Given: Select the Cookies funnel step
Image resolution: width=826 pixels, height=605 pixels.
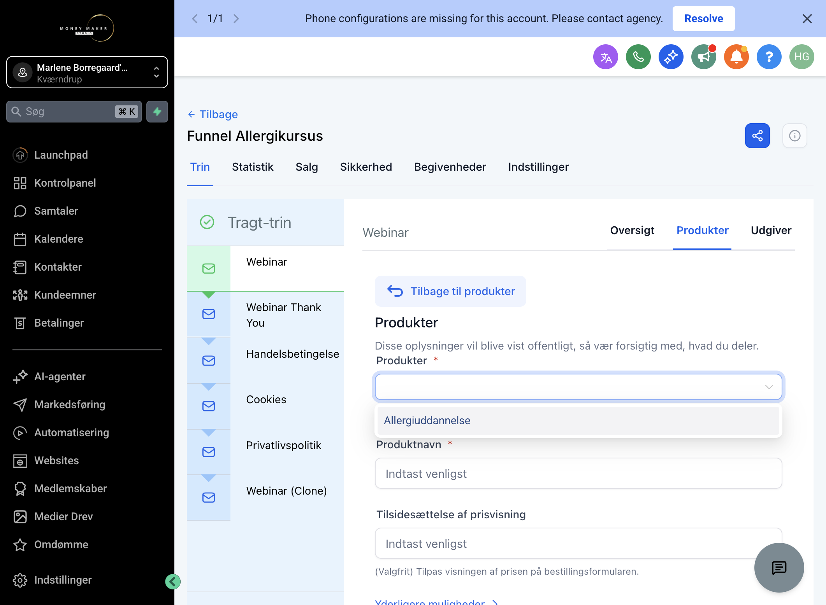Looking at the screenshot, I should pos(265,406).
